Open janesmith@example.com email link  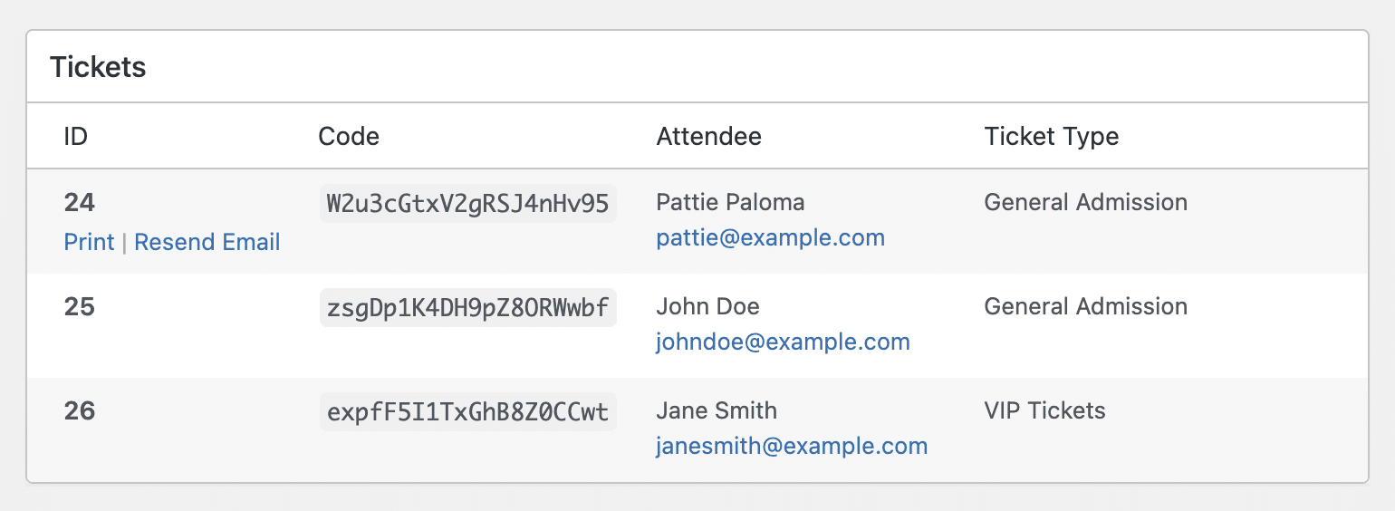pos(792,447)
